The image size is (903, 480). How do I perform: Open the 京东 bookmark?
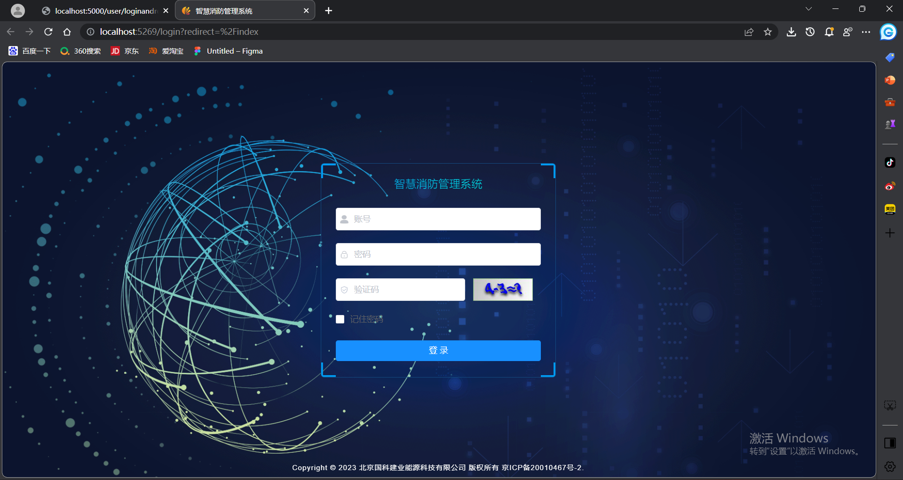tap(125, 51)
